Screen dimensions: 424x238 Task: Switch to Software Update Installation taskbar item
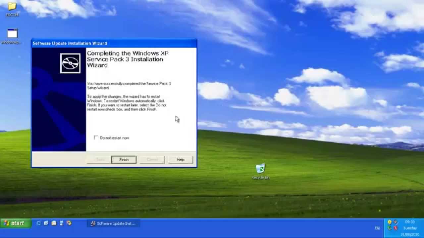[x=114, y=223]
